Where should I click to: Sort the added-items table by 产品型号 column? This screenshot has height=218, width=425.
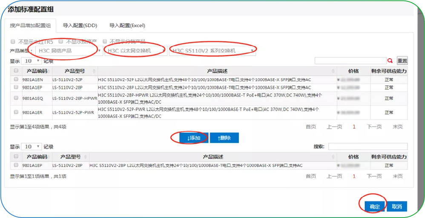coord(70,157)
